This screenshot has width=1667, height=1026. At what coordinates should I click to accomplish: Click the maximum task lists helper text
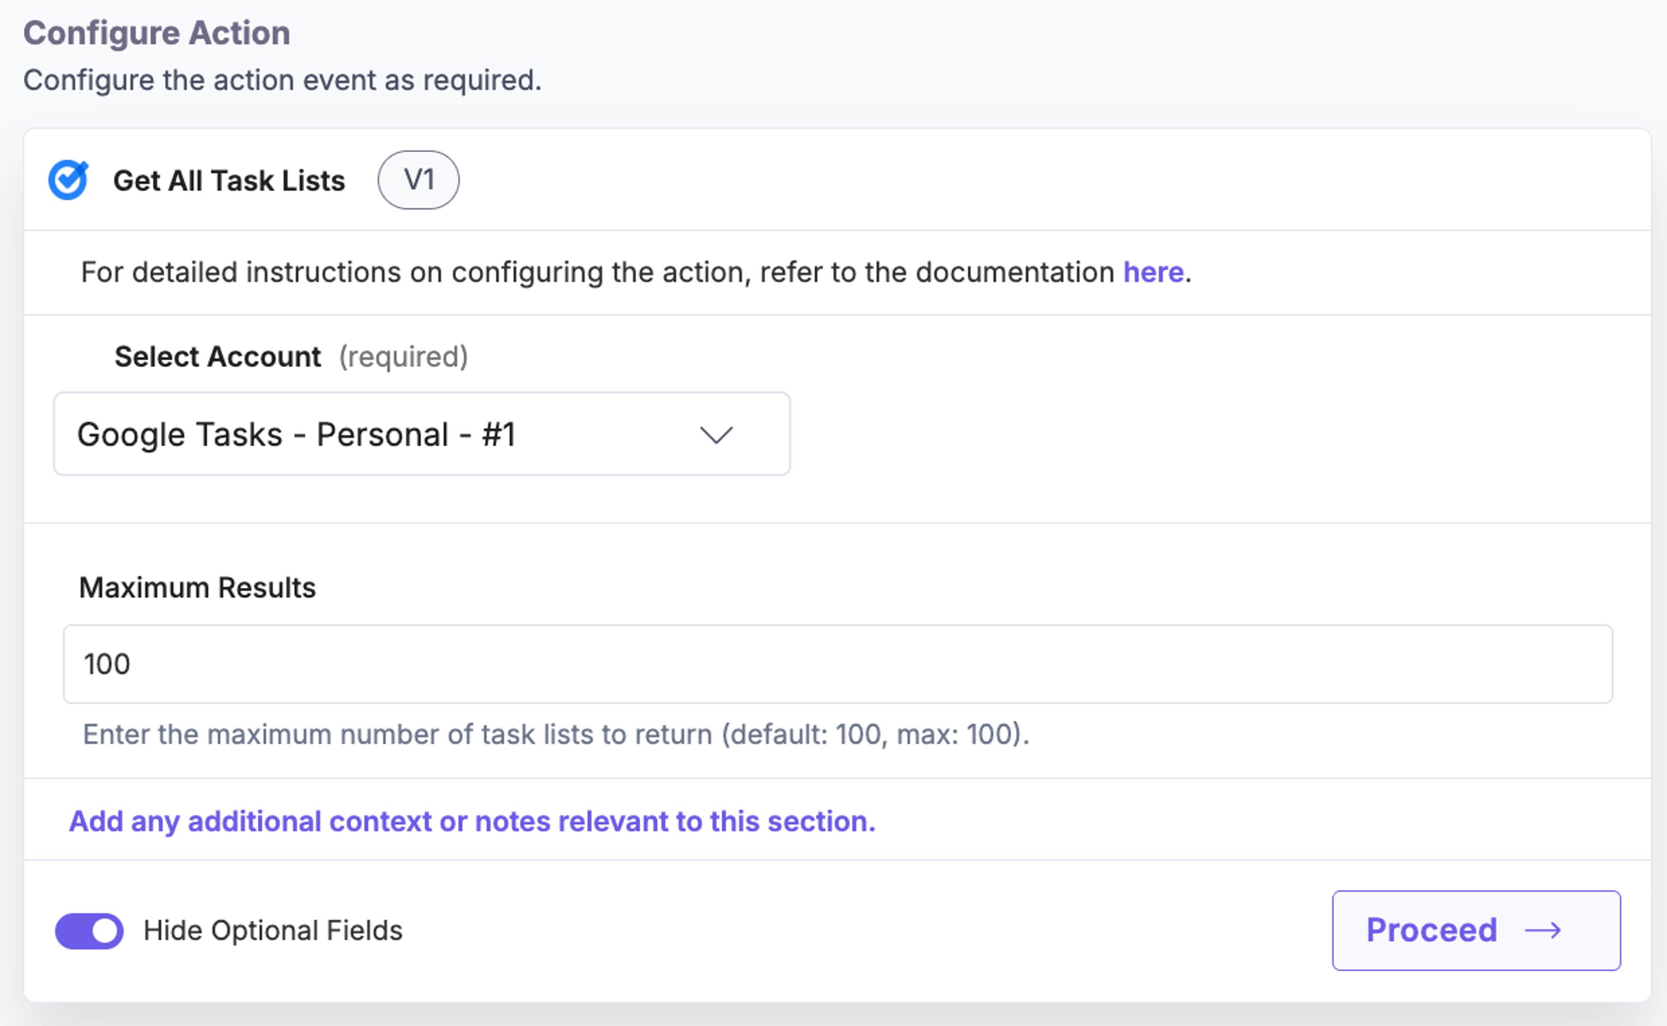tap(556, 734)
